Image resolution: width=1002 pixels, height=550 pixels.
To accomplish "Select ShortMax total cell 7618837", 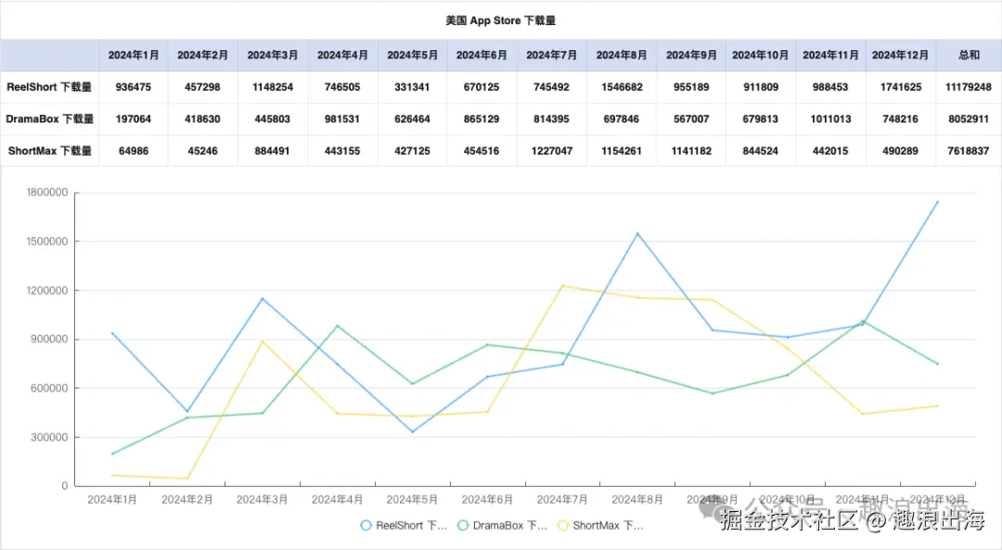I will point(969,151).
